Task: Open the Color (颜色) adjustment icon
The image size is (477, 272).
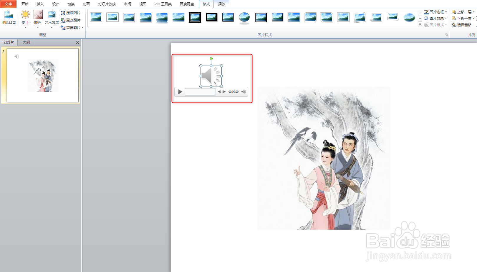Action: (38, 14)
